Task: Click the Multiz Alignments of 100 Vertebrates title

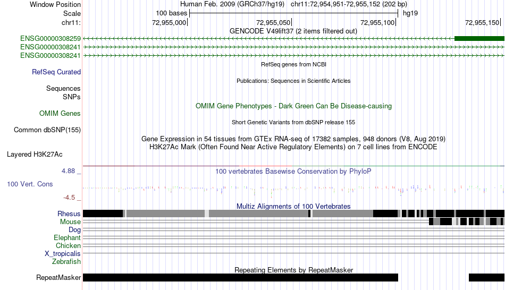Action: click(293, 206)
